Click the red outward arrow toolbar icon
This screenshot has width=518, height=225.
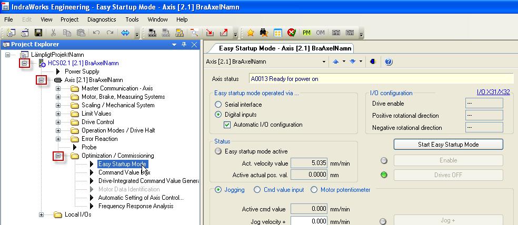[224, 33]
